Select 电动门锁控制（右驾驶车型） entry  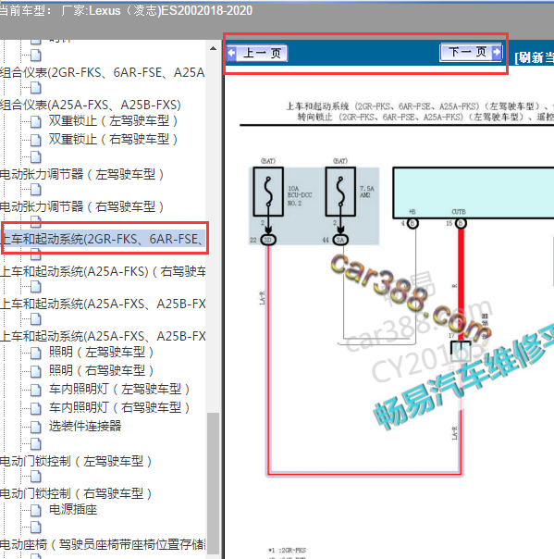(76, 494)
